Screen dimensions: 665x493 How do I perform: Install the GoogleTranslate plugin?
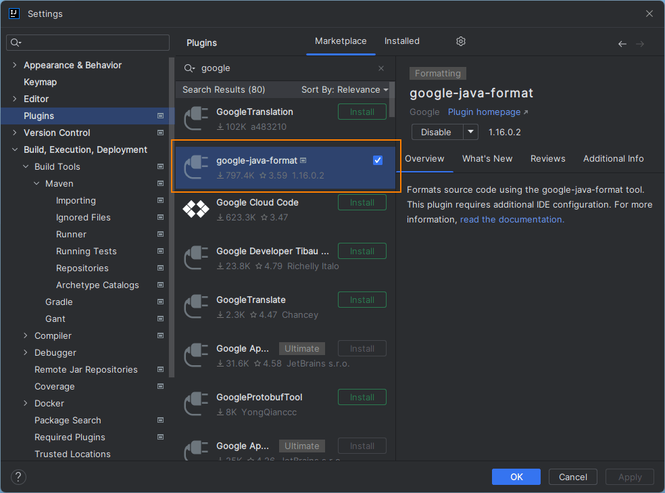[362, 300]
